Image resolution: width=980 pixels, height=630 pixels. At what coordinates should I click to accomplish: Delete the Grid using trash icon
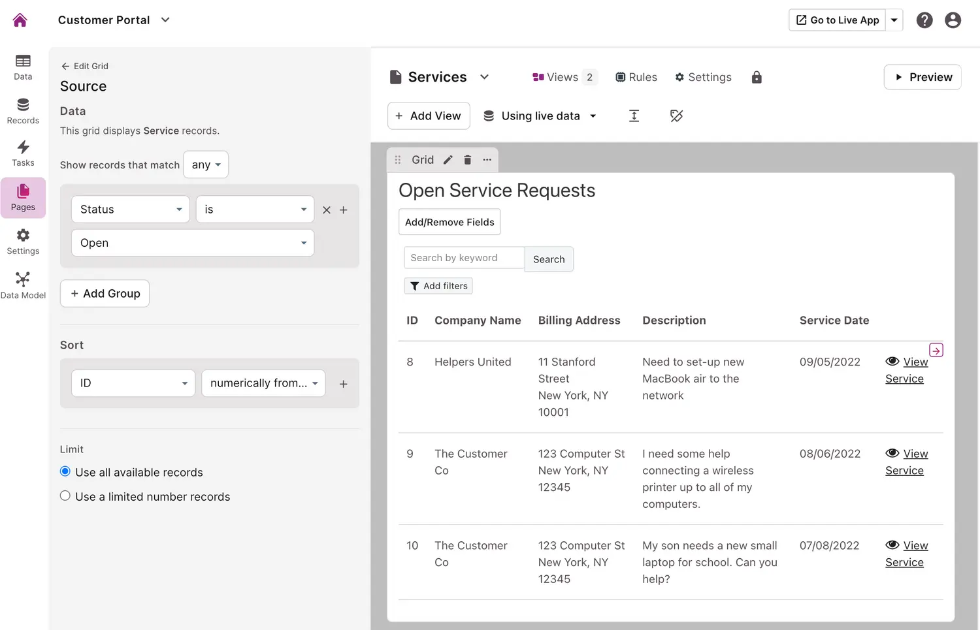(x=468, y=160)
